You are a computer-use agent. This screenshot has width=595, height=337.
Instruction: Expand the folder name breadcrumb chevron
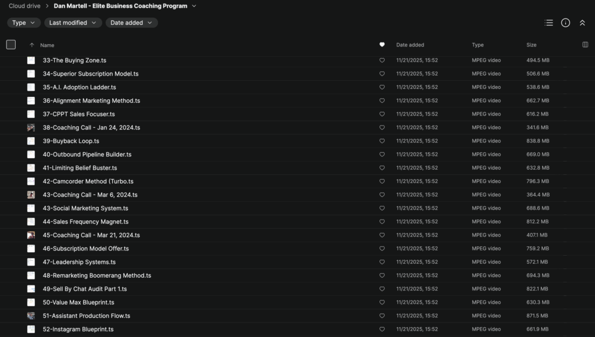[x=194, y=6]
